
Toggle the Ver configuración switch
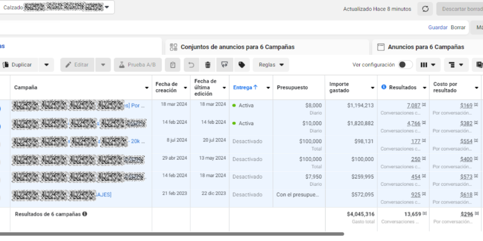tap(405, 65)
